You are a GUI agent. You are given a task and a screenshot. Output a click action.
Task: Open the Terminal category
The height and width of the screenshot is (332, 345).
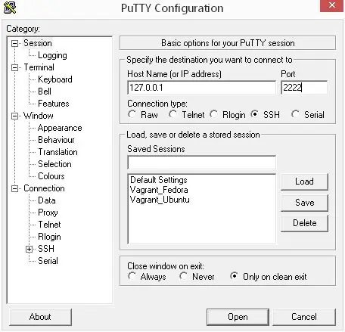pos(39,67)
